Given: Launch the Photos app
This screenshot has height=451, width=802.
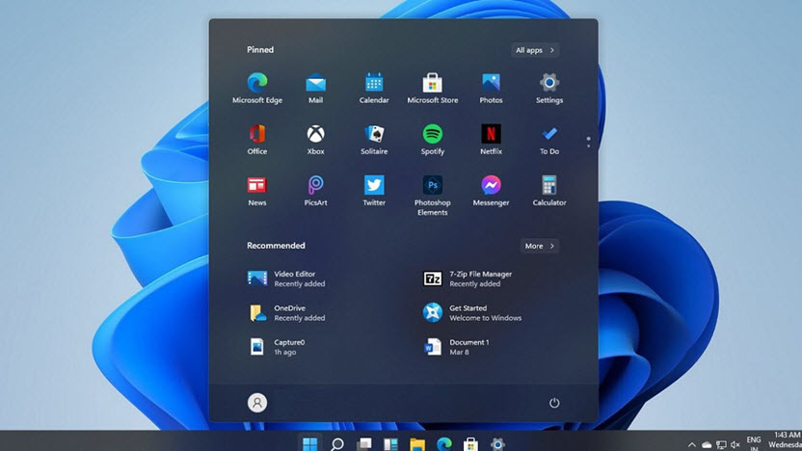Looking at the screenshot, I should click(x=491, y=89).
